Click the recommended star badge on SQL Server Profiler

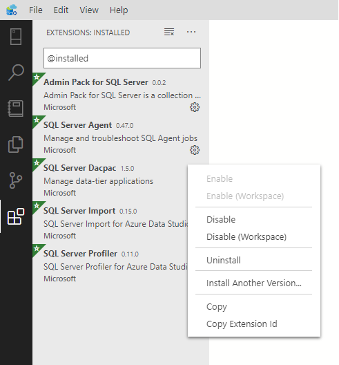[x=37, y=249]
